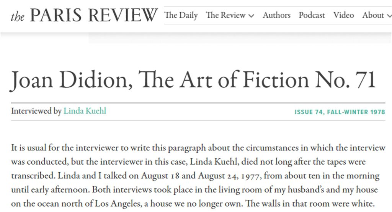The width and height of the screenshot is (392, 212).
Task: Click the paragraph line starting 'It is usual'
Action: tap(198, 148)
